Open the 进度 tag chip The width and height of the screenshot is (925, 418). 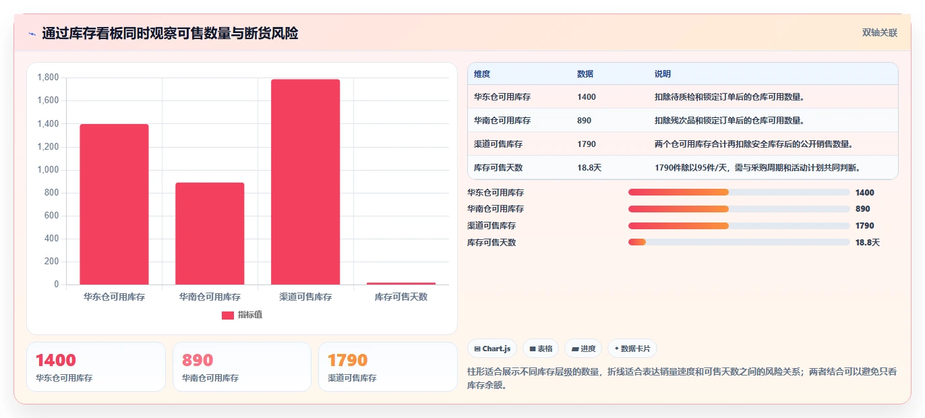coord(583,349)
